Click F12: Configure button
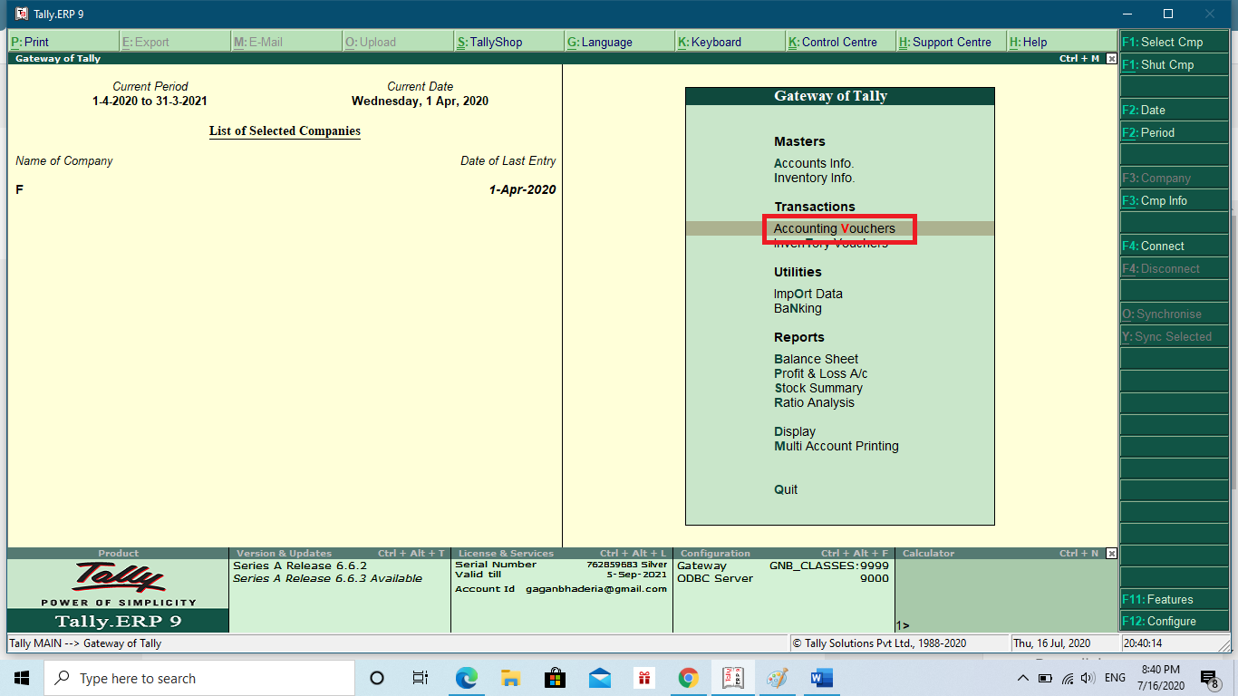Image resolution: width=1238 pixels, height=696 pixels. (x=1175, y=621)
